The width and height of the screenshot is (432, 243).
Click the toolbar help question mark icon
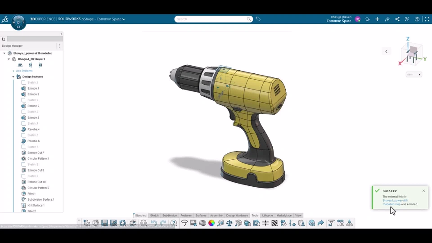point(174,223)
